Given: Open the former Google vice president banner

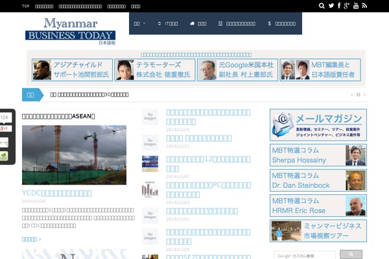Looking at the screenshot, I should 237,70.
